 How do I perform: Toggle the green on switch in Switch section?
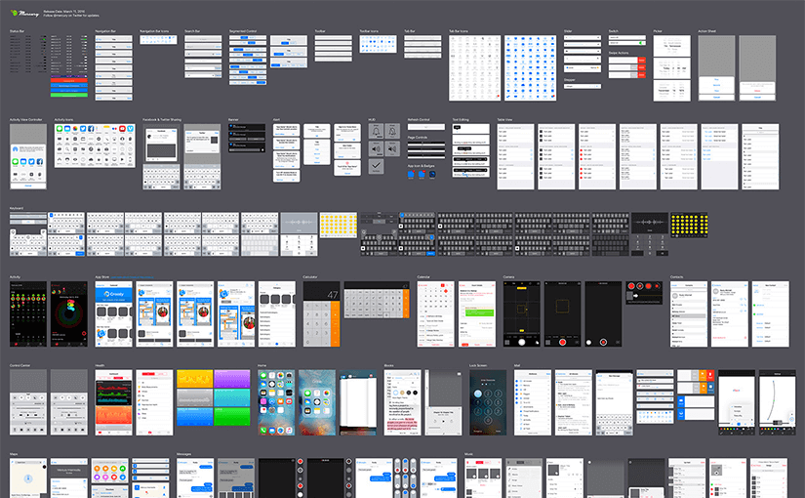(641, 43)
